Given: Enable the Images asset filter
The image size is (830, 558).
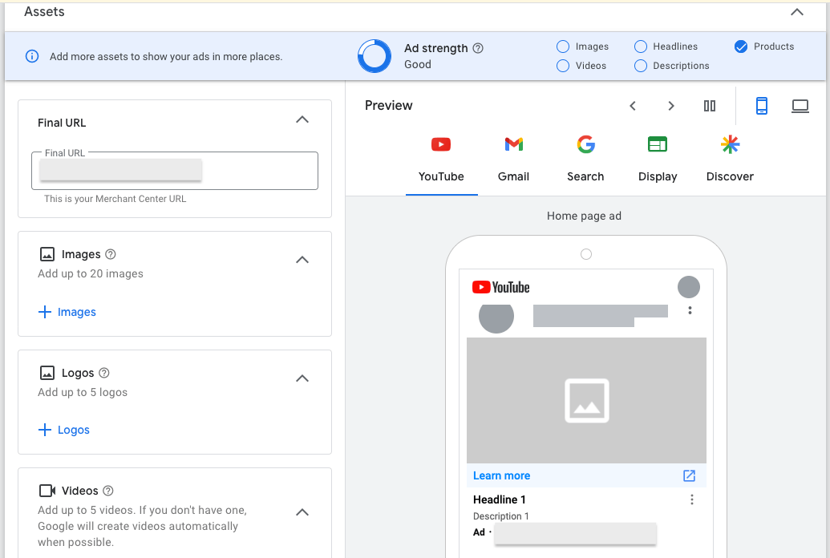Looking at the screenshot, I should [x=561, y=46].
